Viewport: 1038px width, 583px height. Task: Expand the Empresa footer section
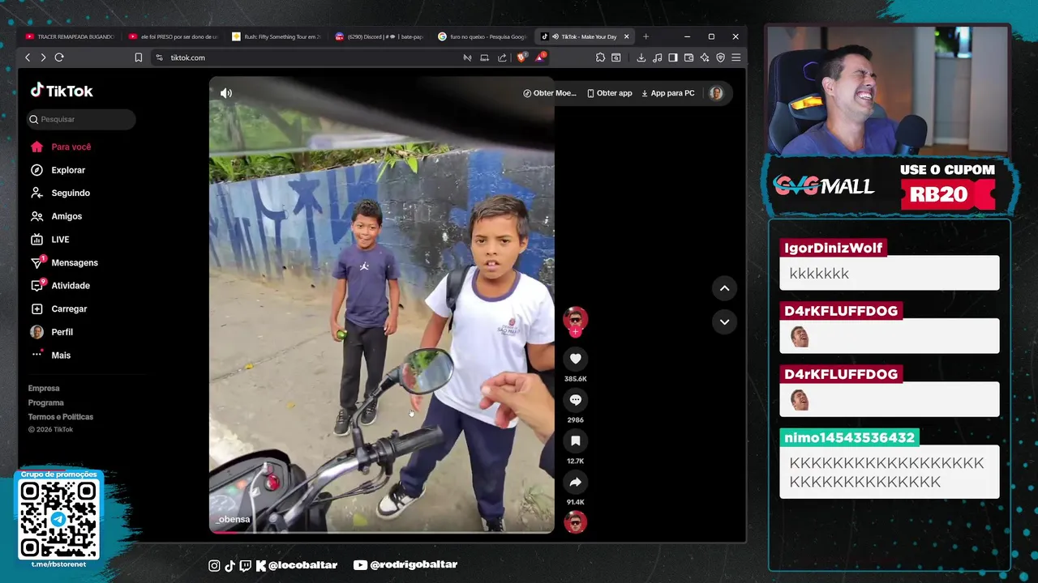44,389
